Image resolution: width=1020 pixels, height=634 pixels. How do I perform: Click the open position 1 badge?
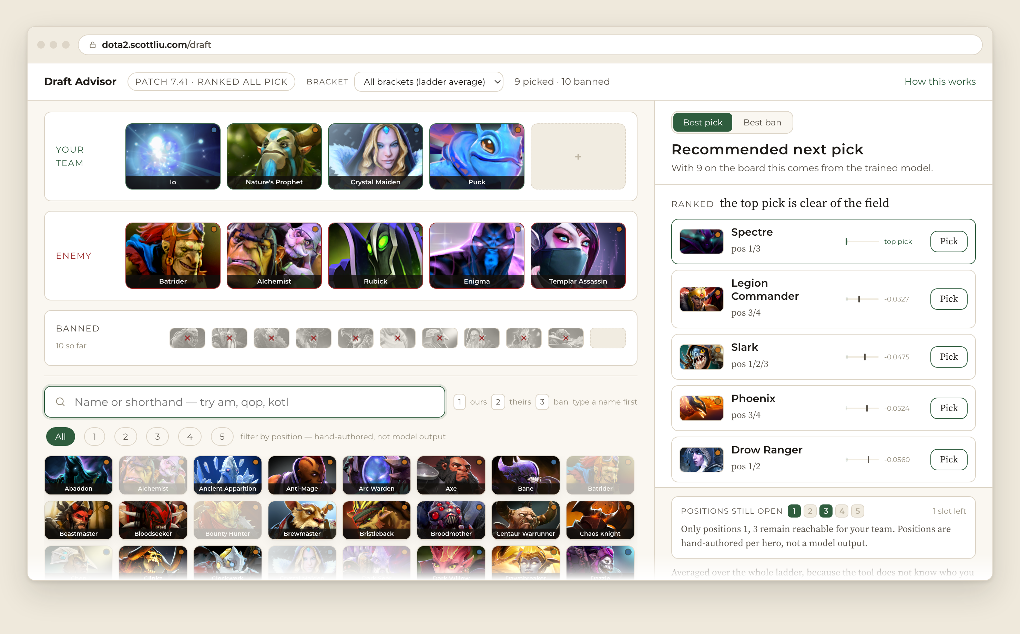click(x=794, y=511)
